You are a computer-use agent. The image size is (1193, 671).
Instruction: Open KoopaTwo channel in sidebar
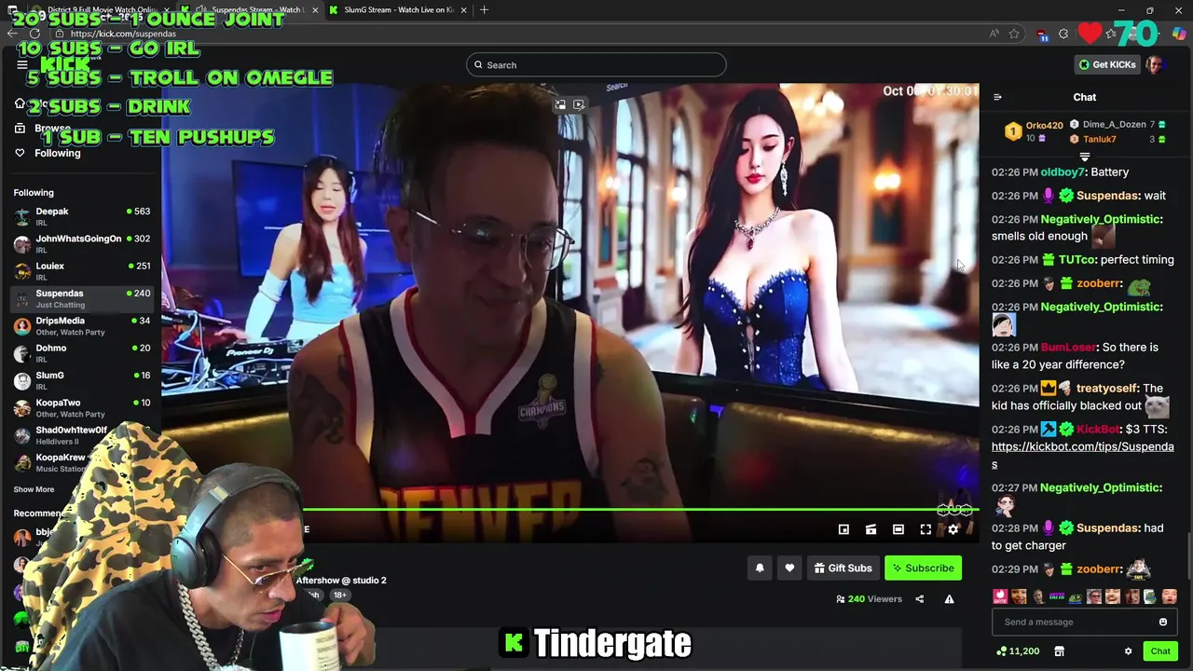click(x=82, y=407)
